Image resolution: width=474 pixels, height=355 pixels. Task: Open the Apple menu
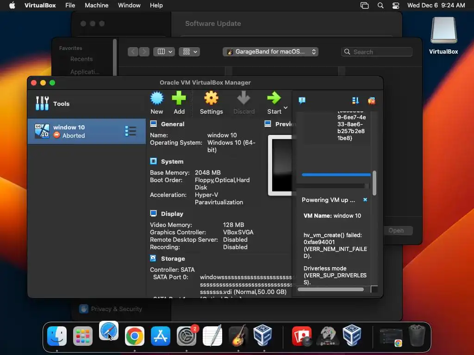(12, 5)
